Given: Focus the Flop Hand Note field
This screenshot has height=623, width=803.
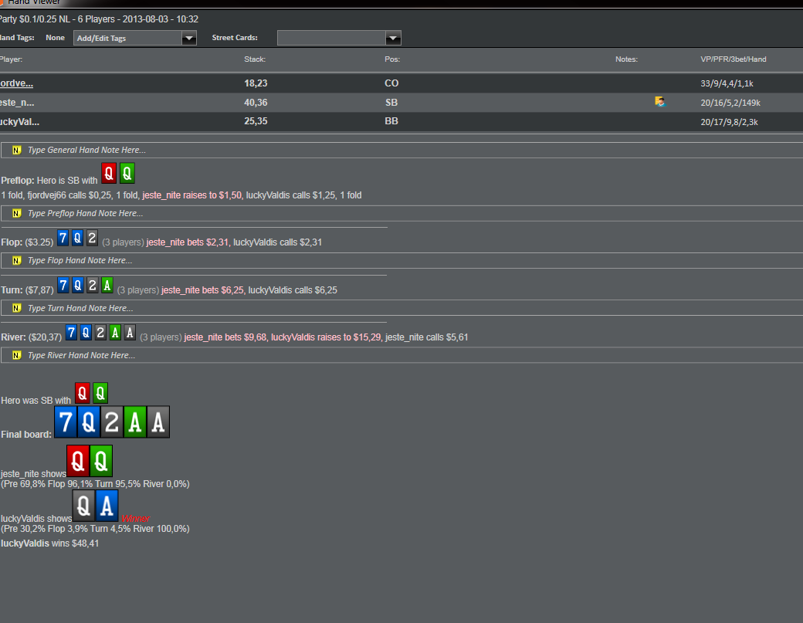Looking at the screenshot, I should click(x=402, y=261).
